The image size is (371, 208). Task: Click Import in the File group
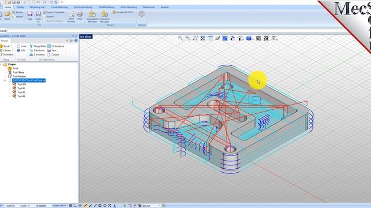coord(18,17)
